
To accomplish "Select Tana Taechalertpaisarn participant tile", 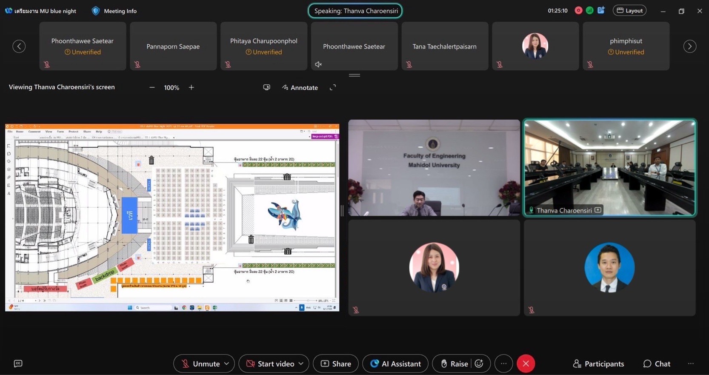I will click(444, 46).
